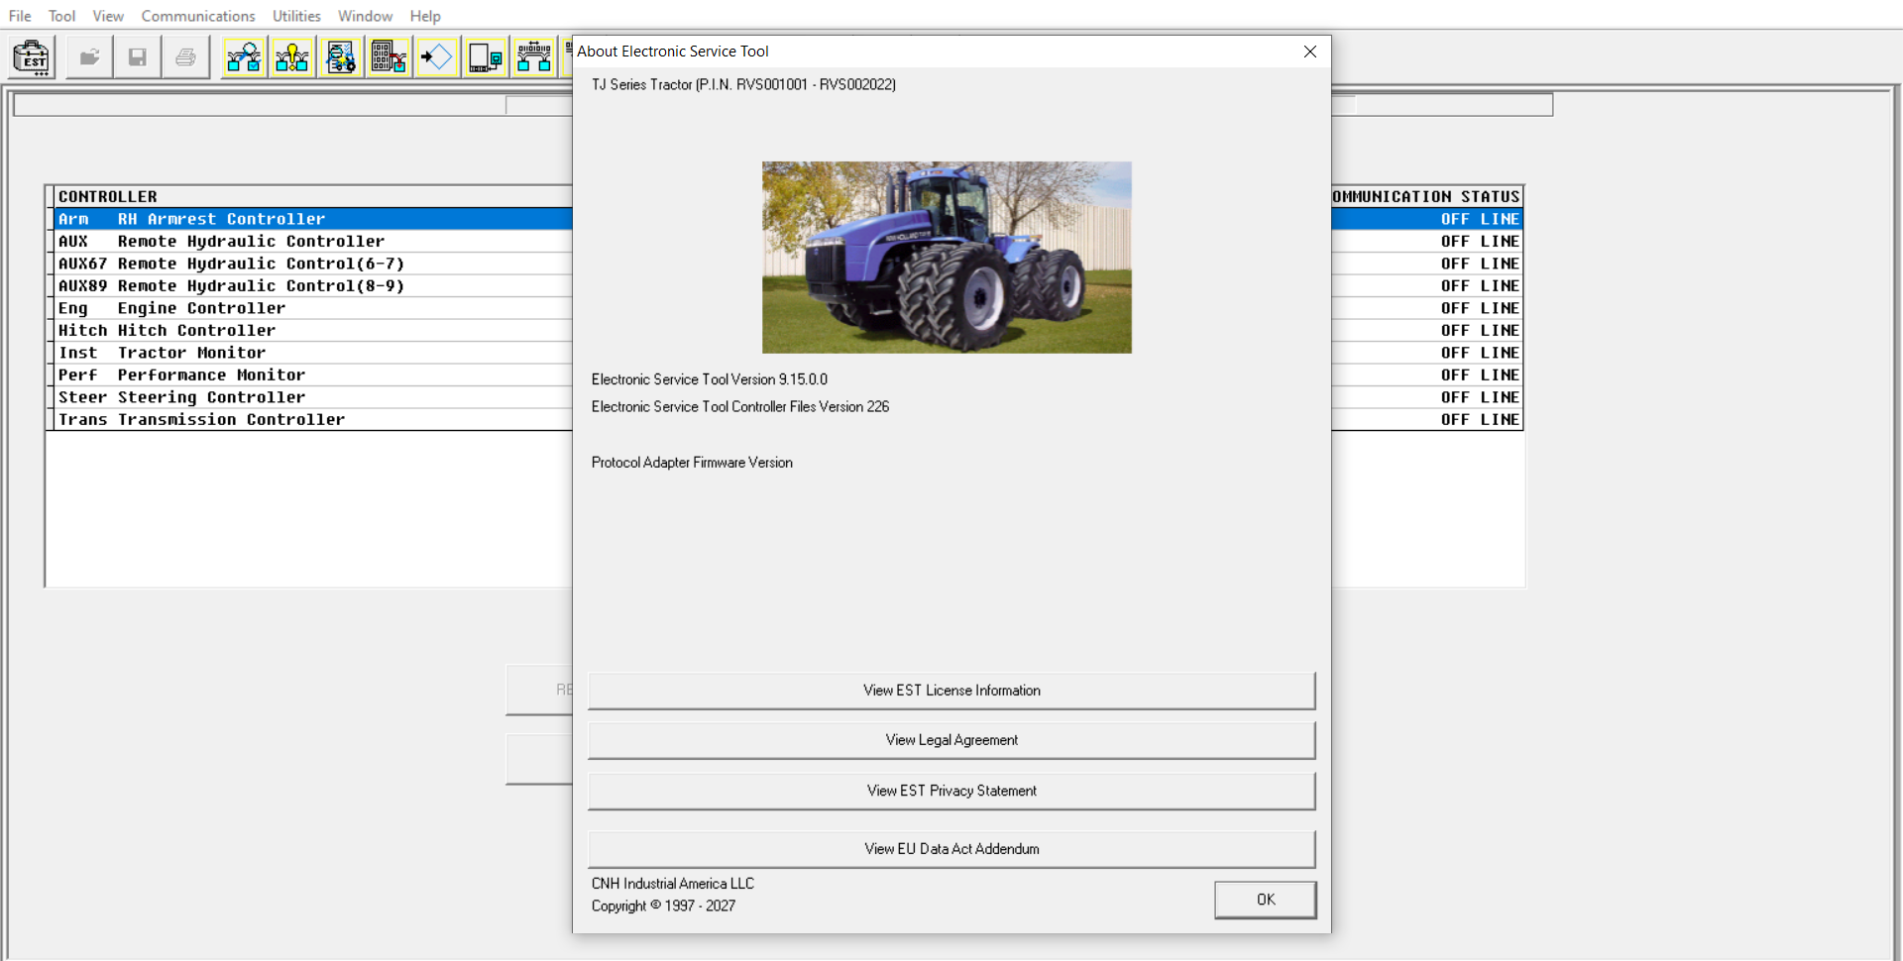The image size is (1903, 961).
Task: Open the Help menu
Action: [425, 16]
